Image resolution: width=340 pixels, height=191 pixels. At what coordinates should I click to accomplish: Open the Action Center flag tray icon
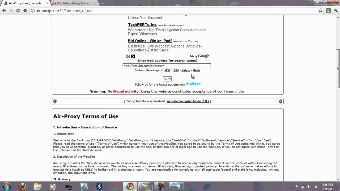coord(297,187)
